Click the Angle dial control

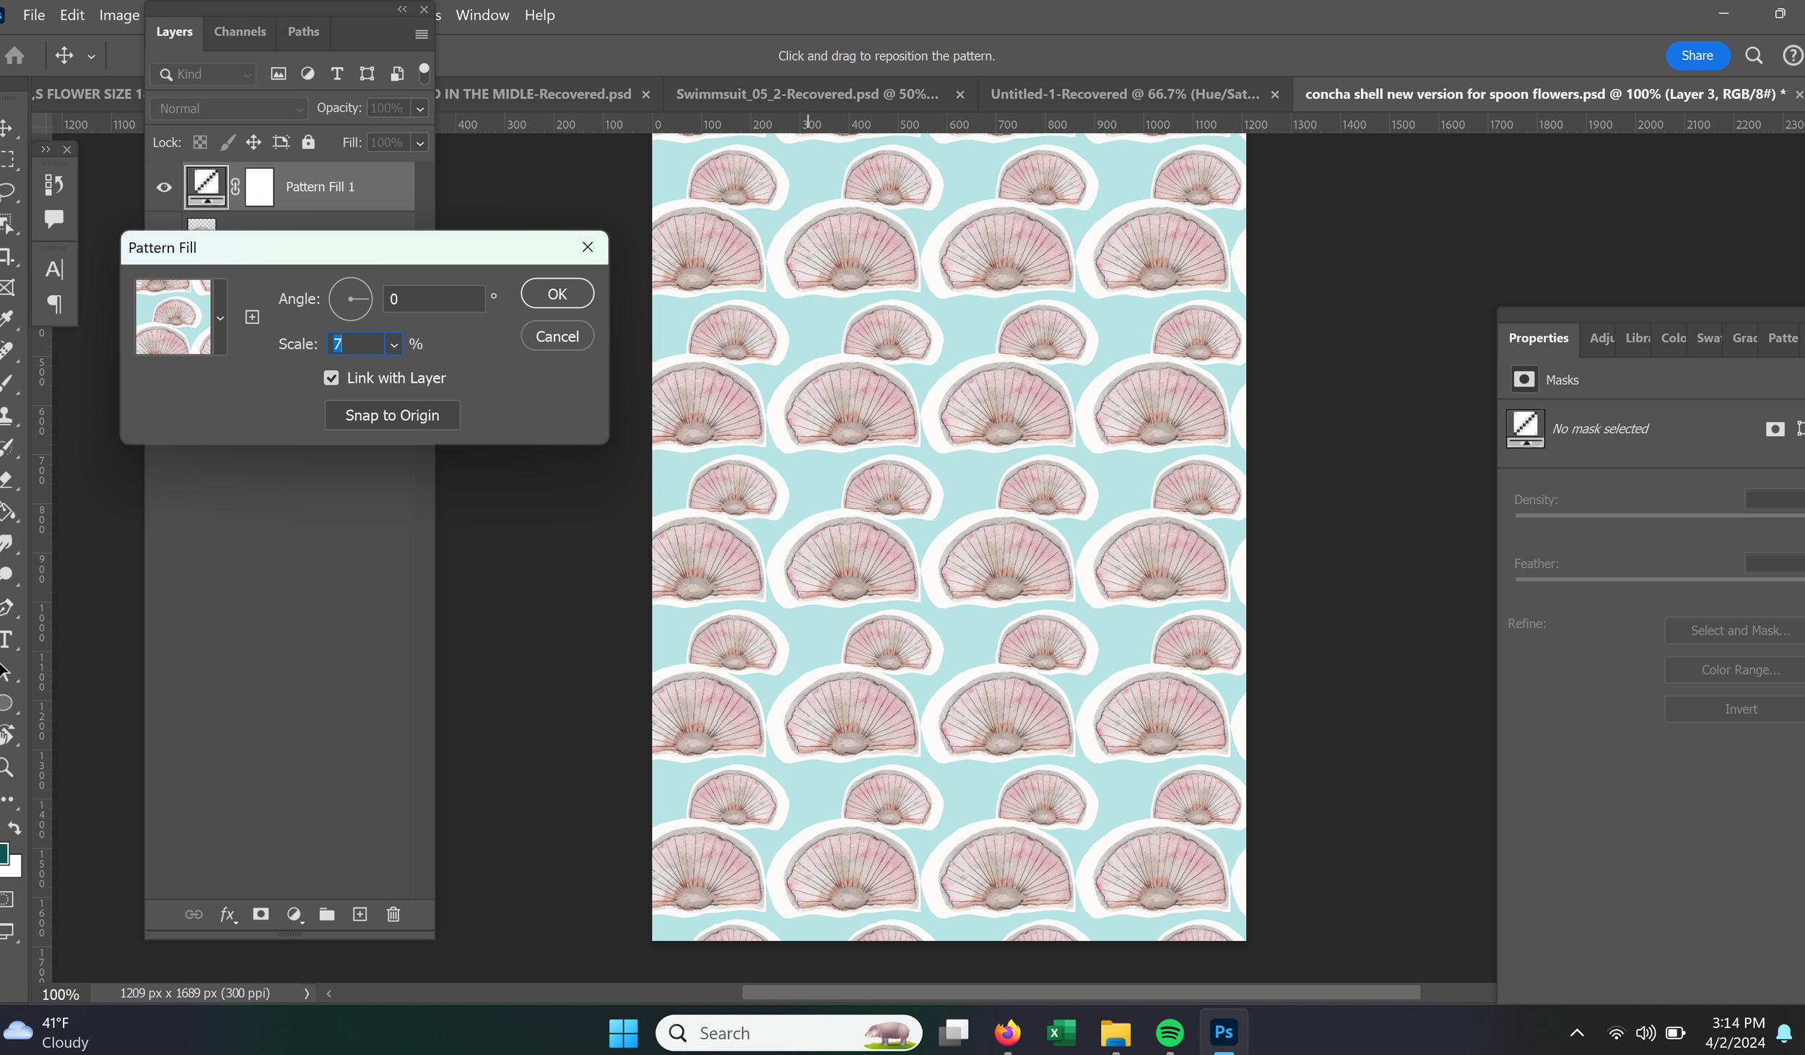click(x=351, y=299)
